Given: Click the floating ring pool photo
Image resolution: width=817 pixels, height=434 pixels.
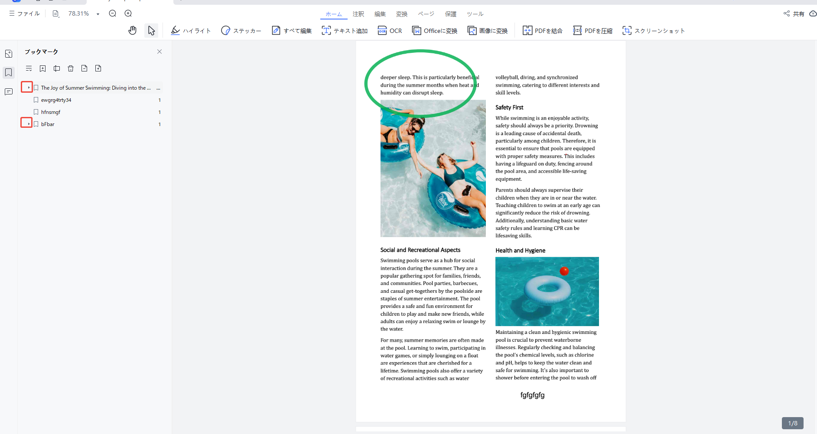Looking at the screenshot, I should (x=547, y=291).
